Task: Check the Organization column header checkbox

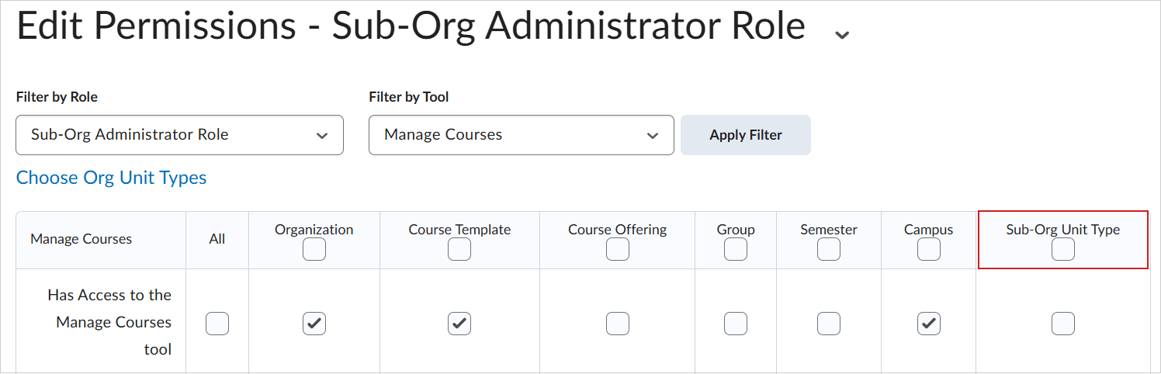Action: (314, 249)
